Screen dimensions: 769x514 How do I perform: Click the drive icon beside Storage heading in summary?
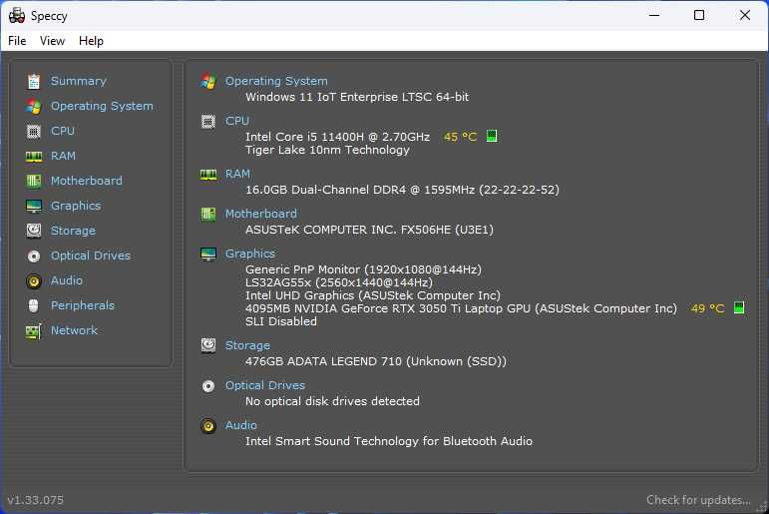[x=208, y=345]
